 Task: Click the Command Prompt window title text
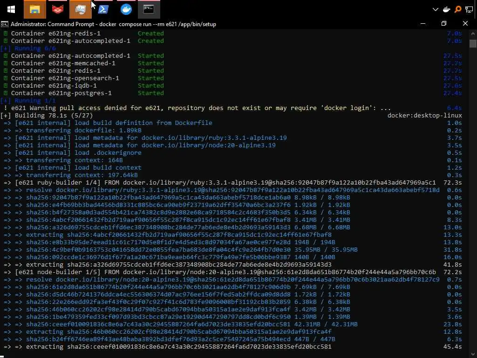(113, 24)
